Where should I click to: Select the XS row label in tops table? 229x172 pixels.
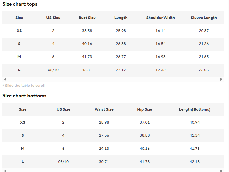pyautogui.click(x=19, y=31)
